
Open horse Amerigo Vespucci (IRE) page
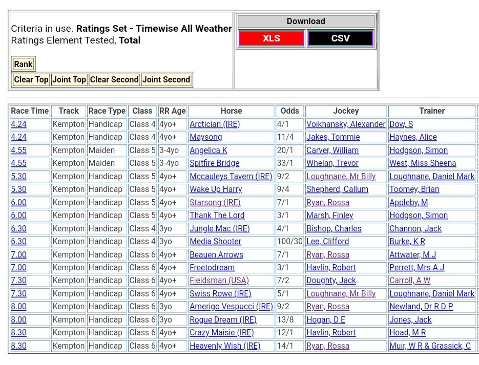point(231,307)
